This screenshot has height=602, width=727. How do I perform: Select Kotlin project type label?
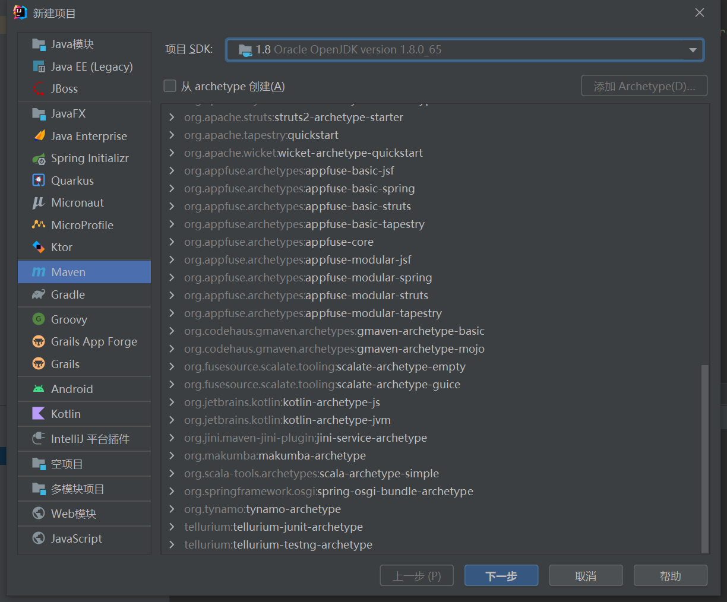pos(66,414)
